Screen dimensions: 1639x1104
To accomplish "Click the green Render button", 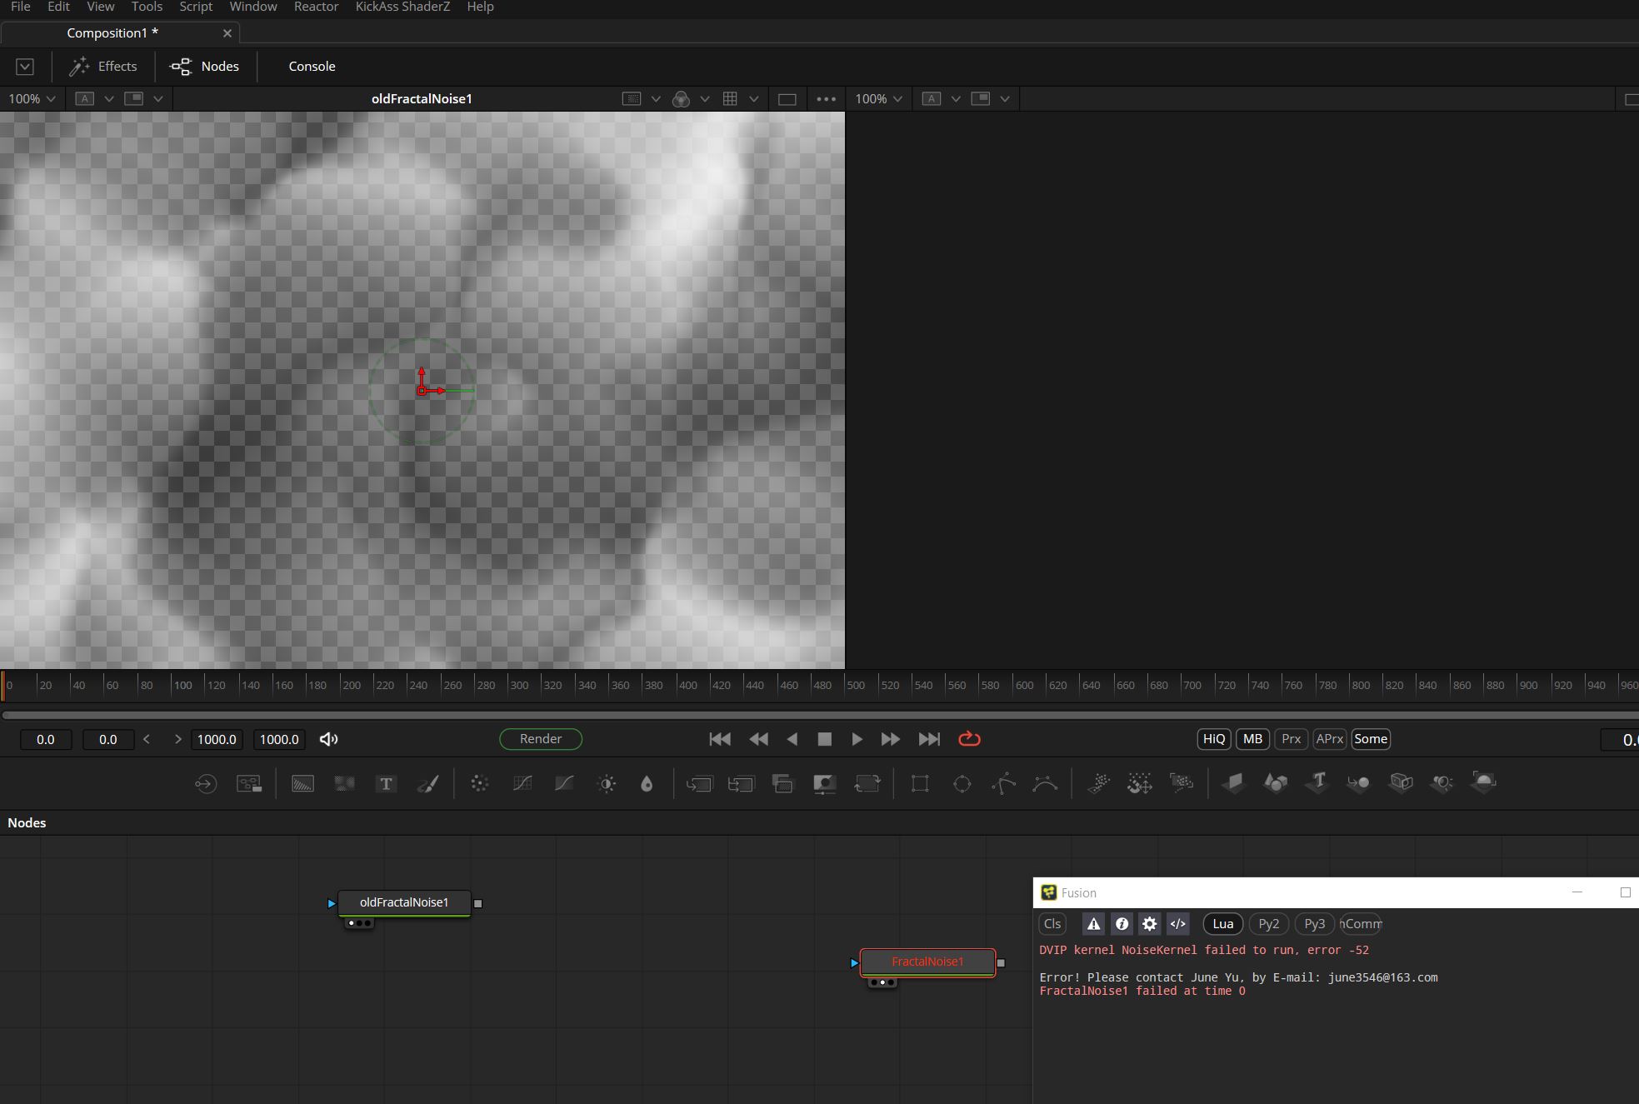I will (x=541, y=739).
